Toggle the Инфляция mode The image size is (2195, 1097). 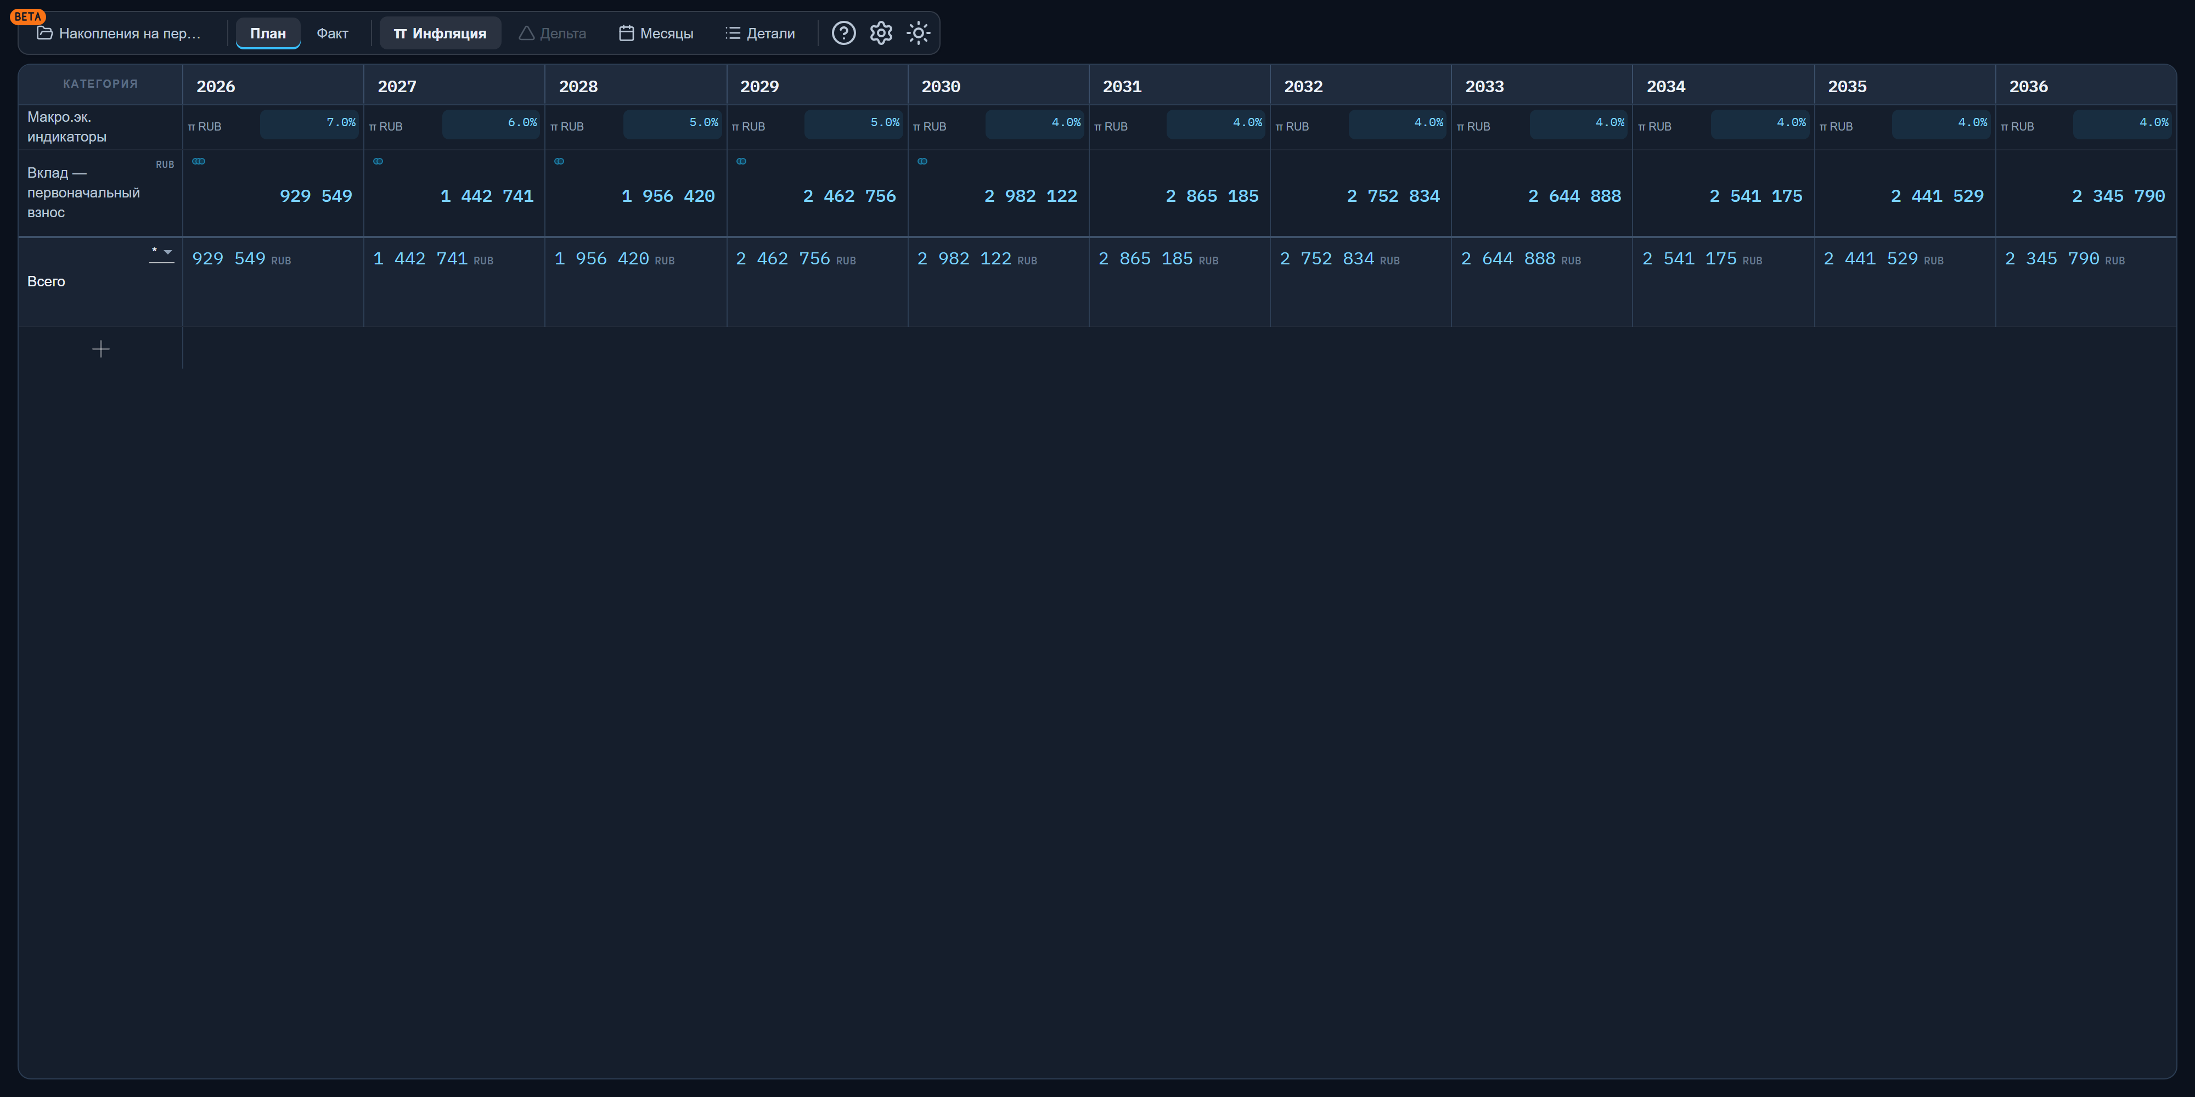tap(440, 33)
